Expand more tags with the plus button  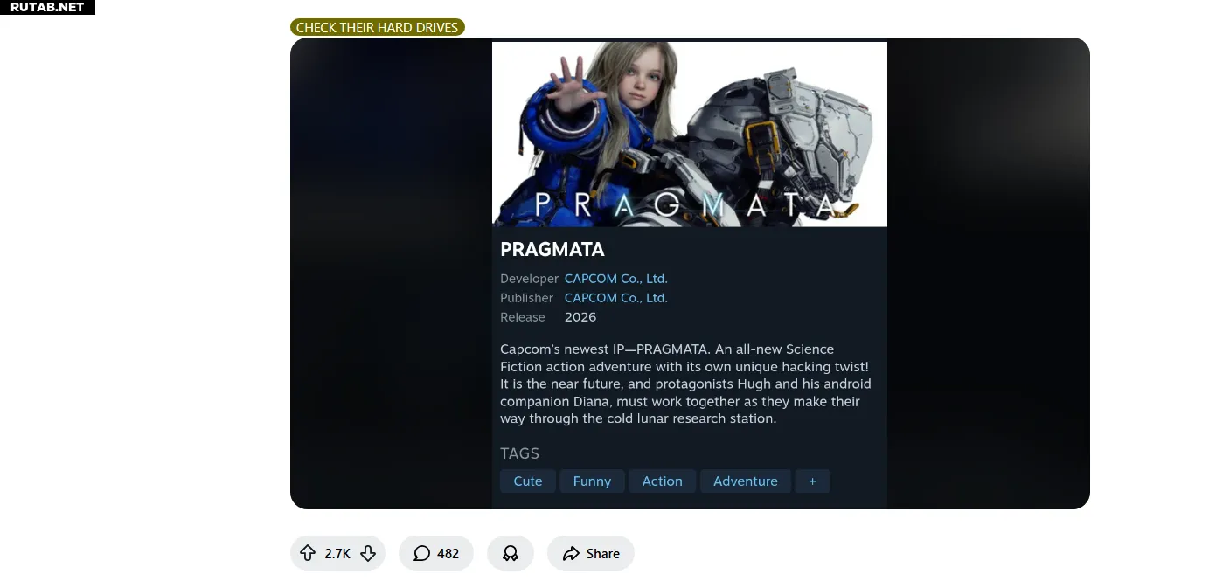coord(812,481)
